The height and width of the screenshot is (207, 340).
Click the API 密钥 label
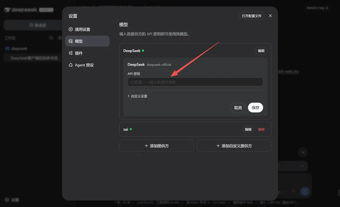click(x=133, y=74)
